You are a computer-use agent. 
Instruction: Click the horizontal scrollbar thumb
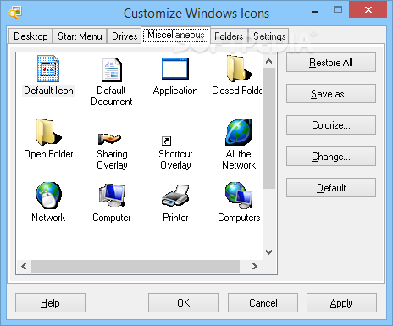click(x=136, y=266)
